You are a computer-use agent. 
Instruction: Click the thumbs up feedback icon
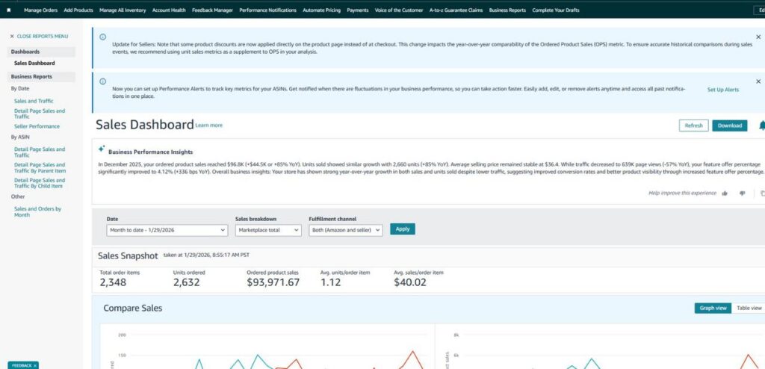tap(725, 193)
